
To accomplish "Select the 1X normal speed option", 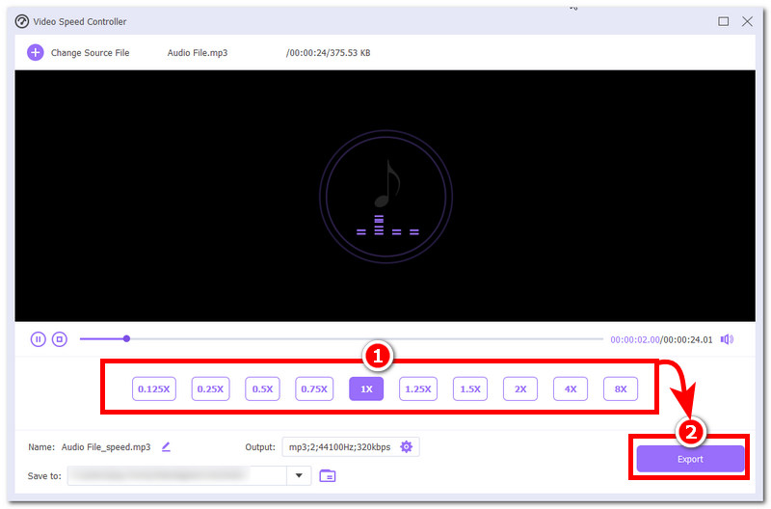I will point(366,389).
